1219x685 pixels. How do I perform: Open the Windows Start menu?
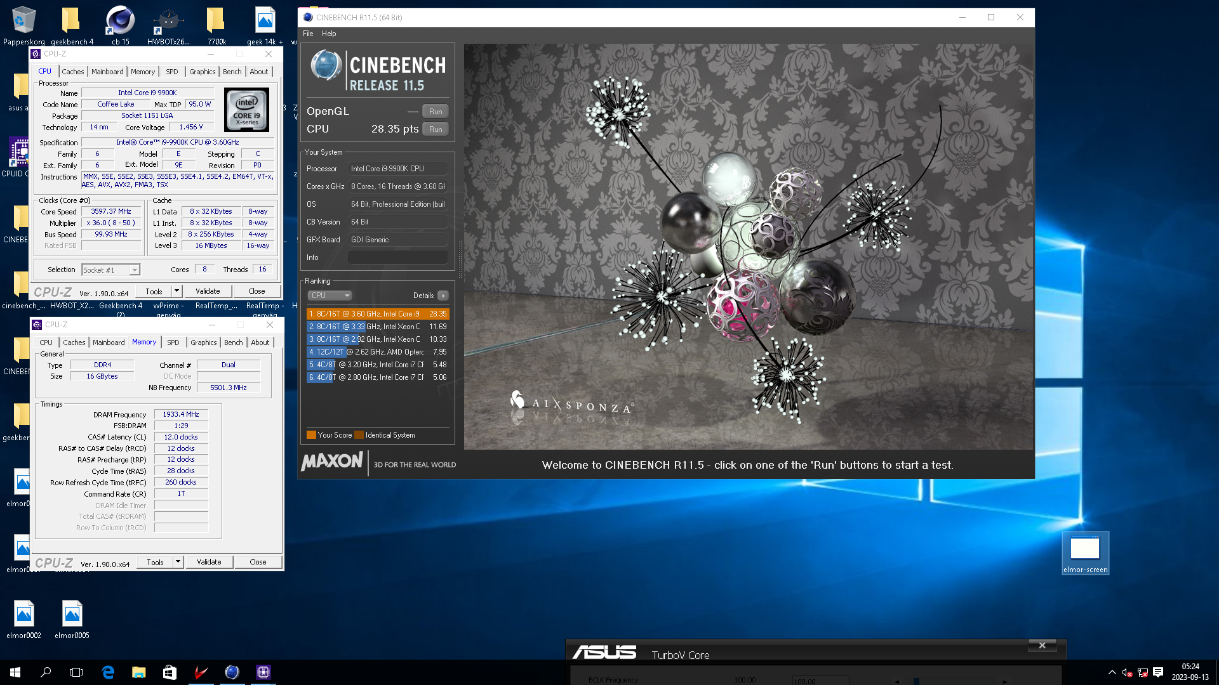(15, 672)
